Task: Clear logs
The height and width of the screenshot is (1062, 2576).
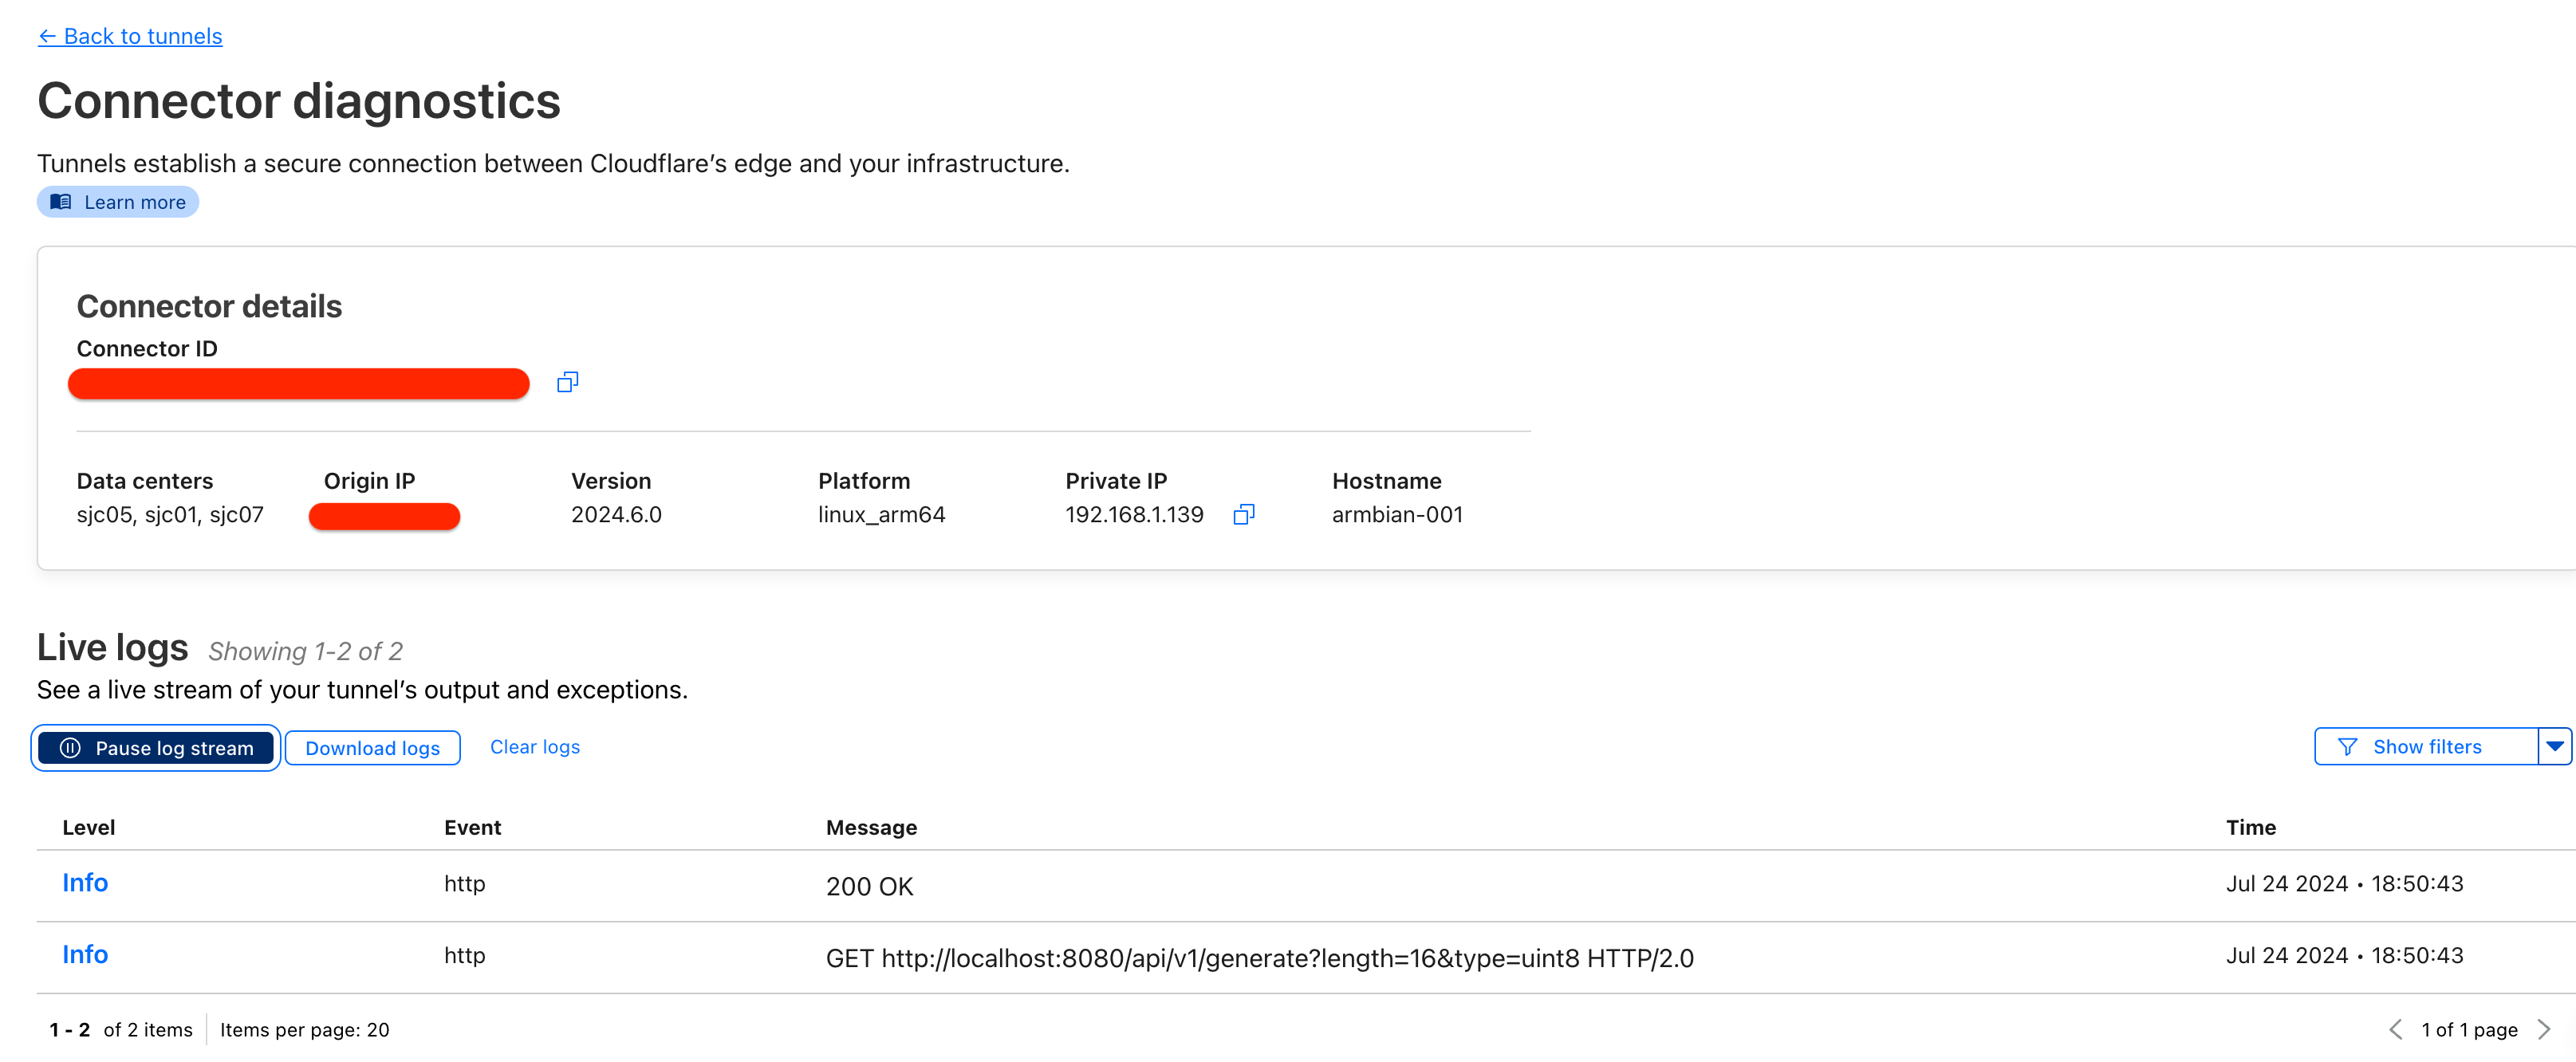Action: click(x=534, y=747)
